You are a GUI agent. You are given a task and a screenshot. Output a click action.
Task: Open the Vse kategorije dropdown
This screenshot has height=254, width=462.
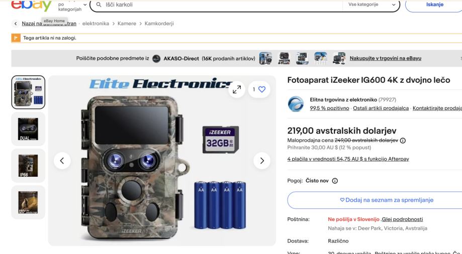coord(372,5)
